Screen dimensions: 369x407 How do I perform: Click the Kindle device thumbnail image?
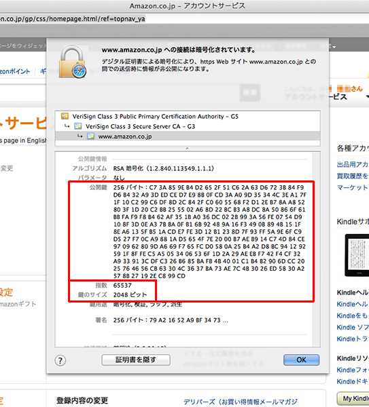click(x=357, y=255)
